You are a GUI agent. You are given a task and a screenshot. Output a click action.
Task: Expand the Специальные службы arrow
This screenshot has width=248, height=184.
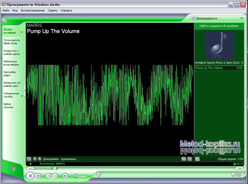click(22, 96)
